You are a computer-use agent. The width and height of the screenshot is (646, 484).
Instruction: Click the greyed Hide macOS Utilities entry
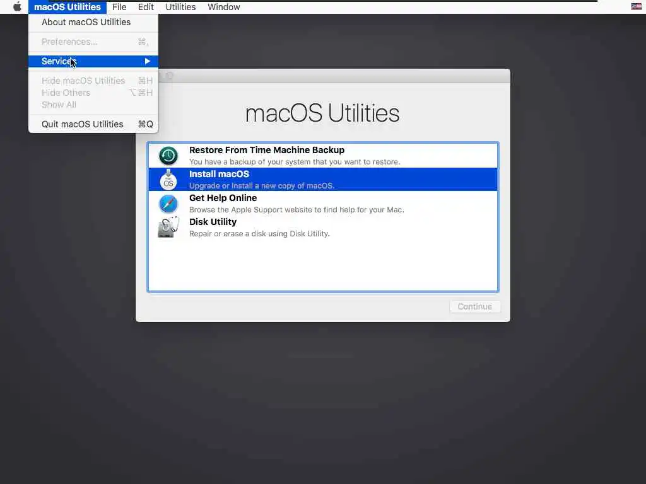coord(93,81)
